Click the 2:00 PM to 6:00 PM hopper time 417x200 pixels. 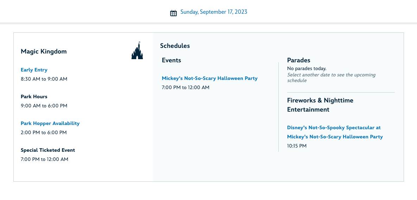(x=44, y=132)
